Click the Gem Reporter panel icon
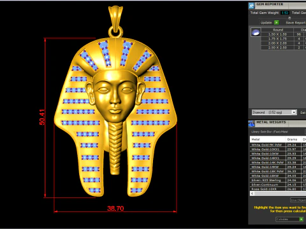This screenshot has height=229, width=306. (x=252, y=6)
